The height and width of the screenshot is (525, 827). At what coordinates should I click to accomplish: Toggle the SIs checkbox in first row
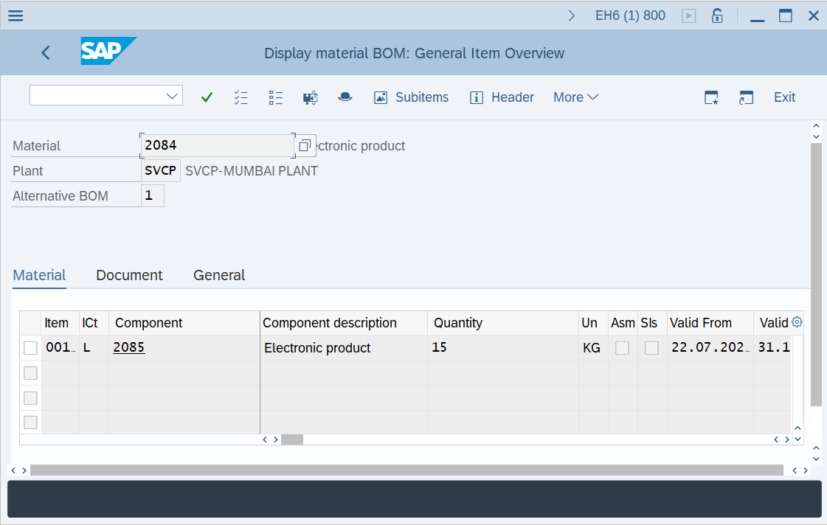pyautogui.click(x=651, y=348)
